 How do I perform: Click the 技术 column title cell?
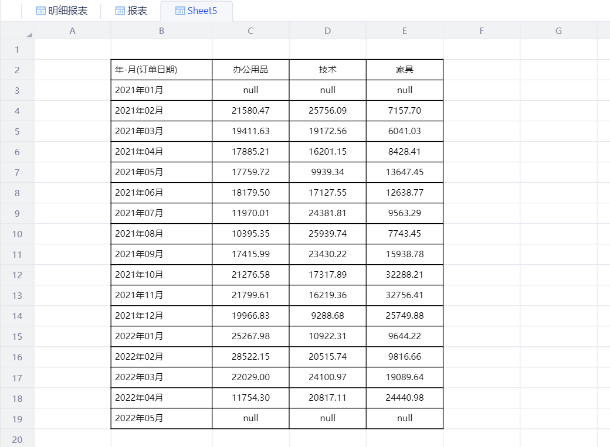(x=327, y=70)
